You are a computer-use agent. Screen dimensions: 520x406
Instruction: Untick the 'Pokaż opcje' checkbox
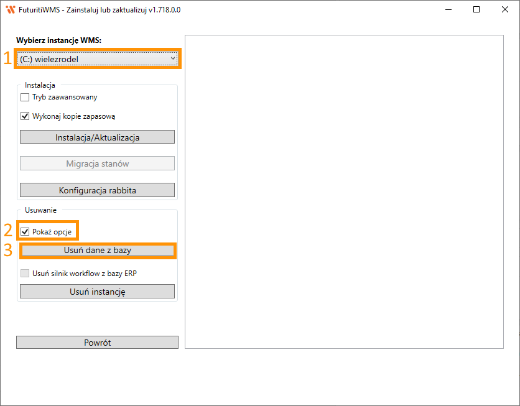(26, 232)
